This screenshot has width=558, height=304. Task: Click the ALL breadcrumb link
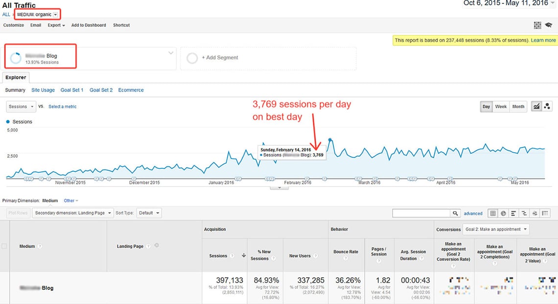tap(6, 15)
